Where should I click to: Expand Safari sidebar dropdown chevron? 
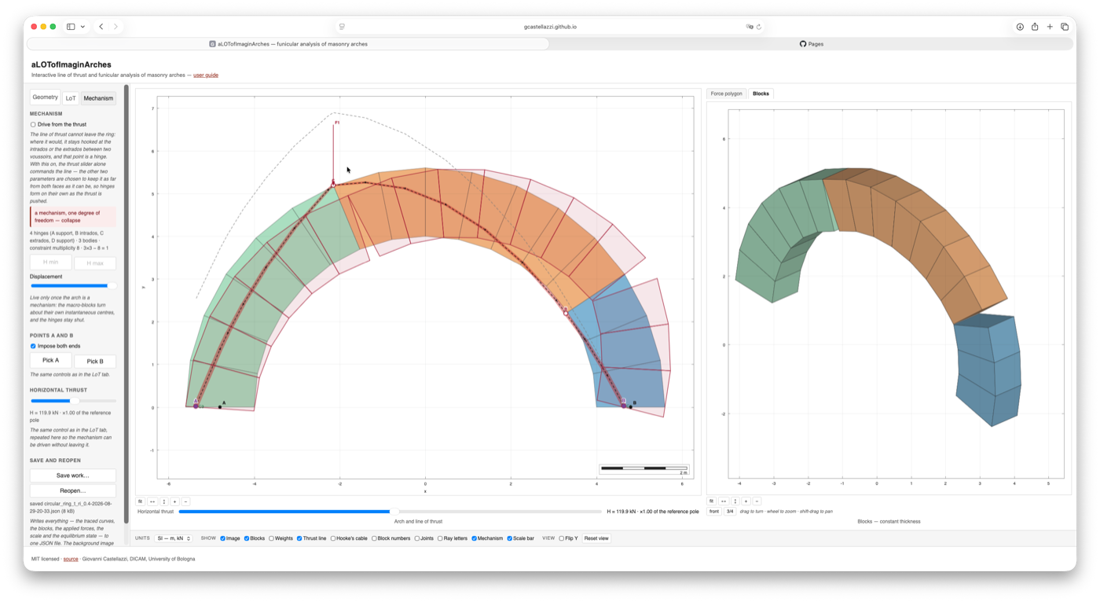tap(82, 27)
